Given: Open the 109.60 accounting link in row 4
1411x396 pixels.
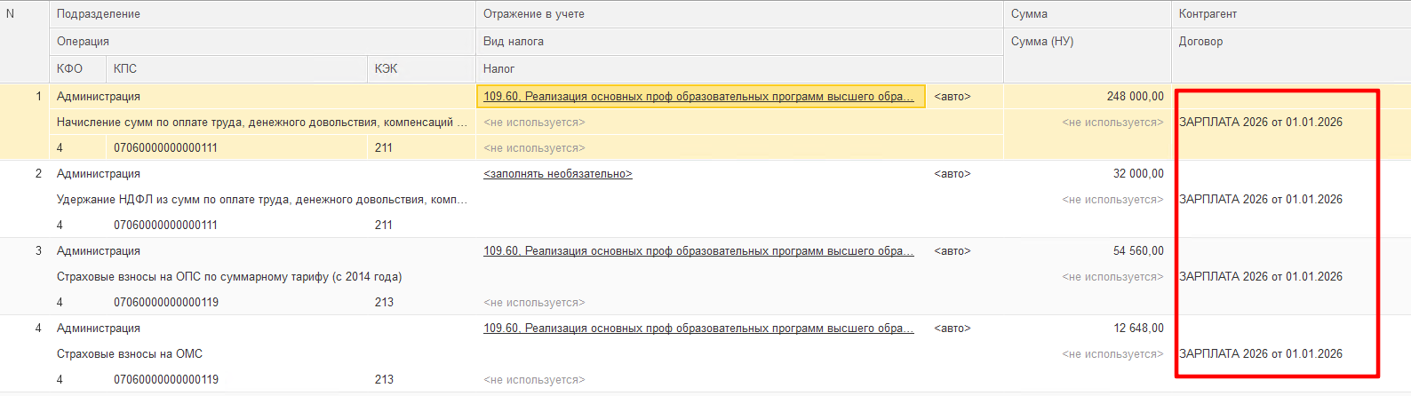Looking at the screenshot, I should (698, 329).
